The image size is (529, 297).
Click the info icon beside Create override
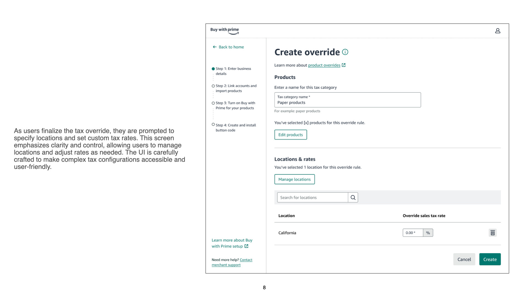coord(345,52)
